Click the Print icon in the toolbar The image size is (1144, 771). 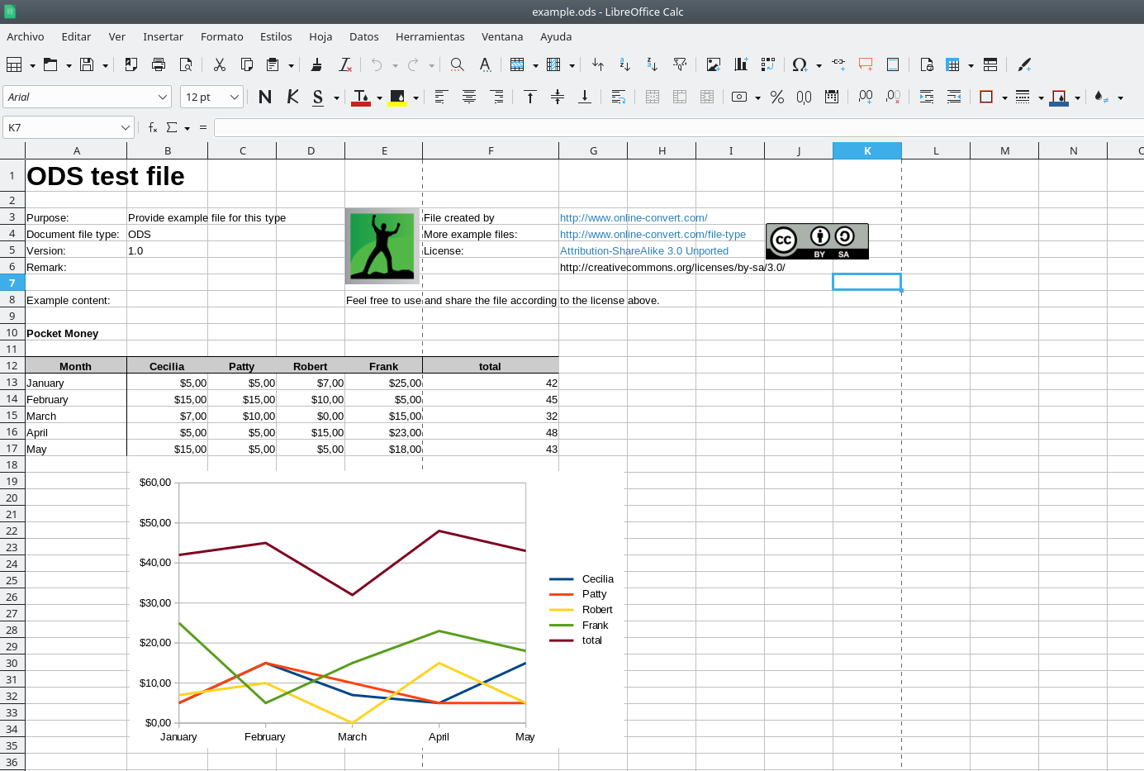[159, 64]
